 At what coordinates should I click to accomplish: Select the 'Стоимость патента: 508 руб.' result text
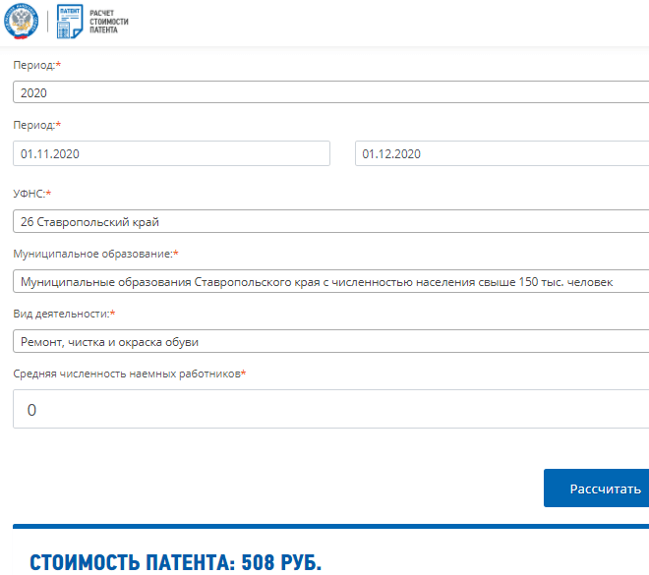(175, 562)
